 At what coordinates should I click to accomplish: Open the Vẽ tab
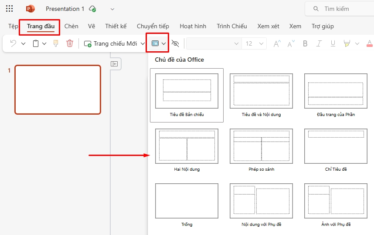[92, 26]
